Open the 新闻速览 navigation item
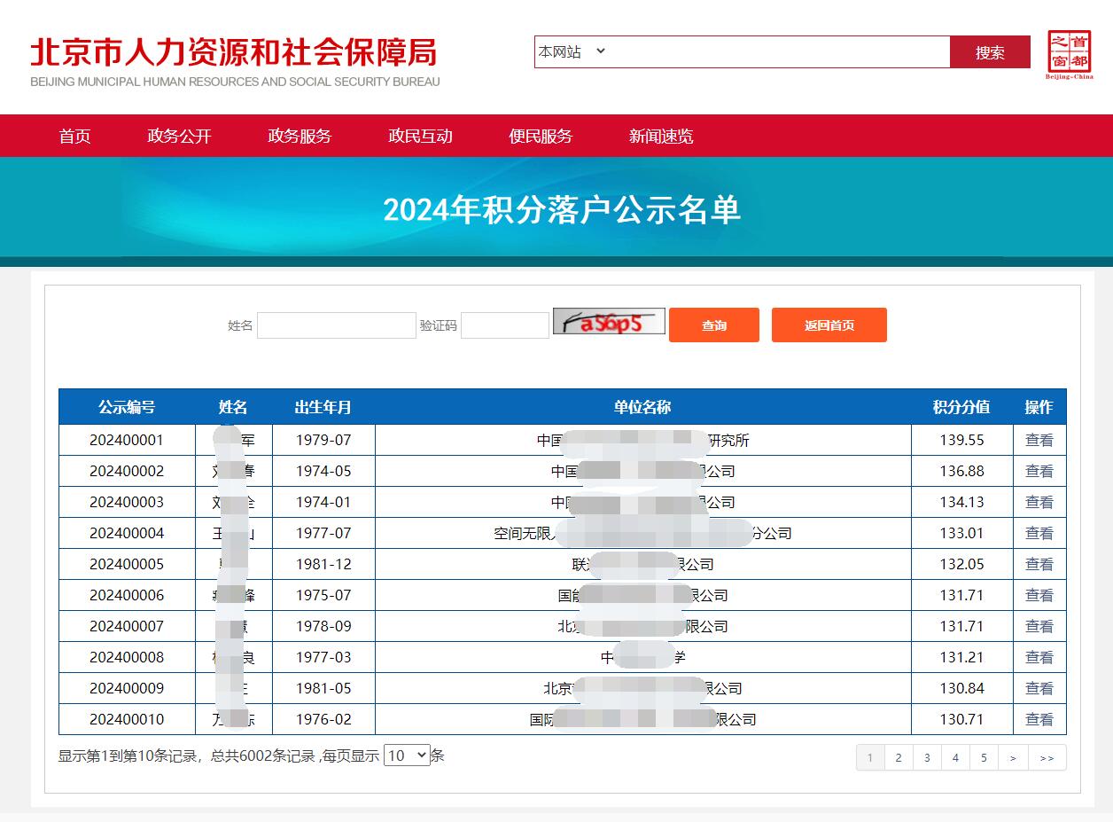This screenshot has height=822, width=1113. [x=661, y=136]
